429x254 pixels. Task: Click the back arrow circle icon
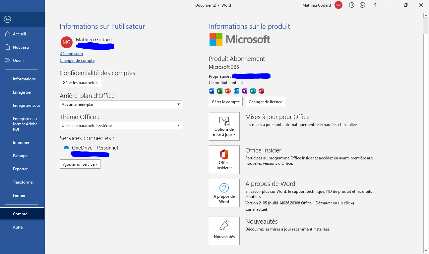7,20
